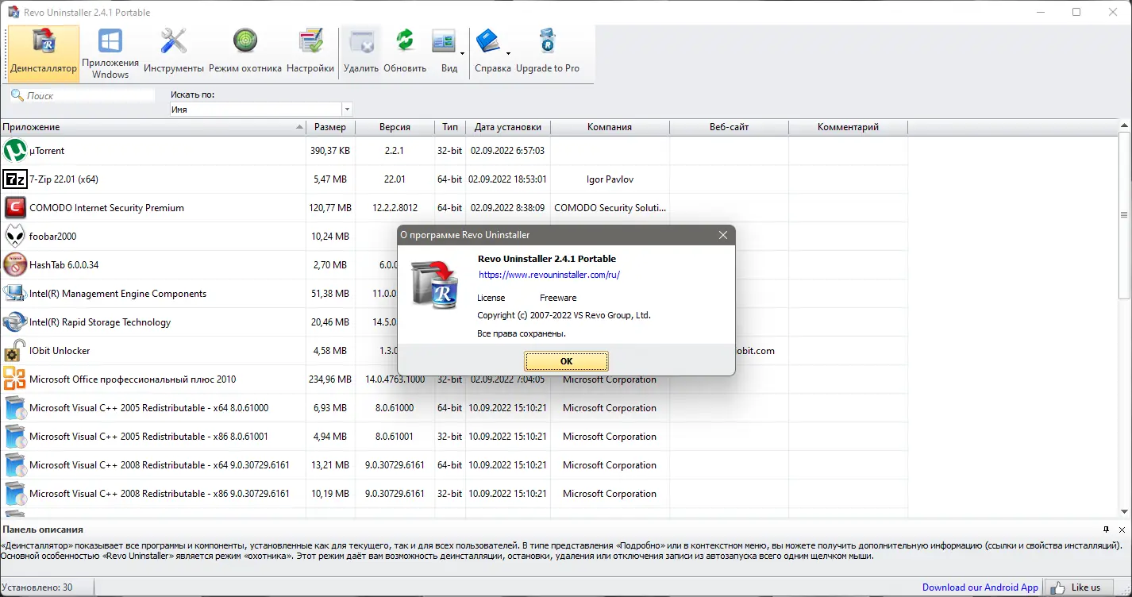The image size is (1132, 597).
Task: Click the Igor Pavlov company cell
Action: click(610, 179)
